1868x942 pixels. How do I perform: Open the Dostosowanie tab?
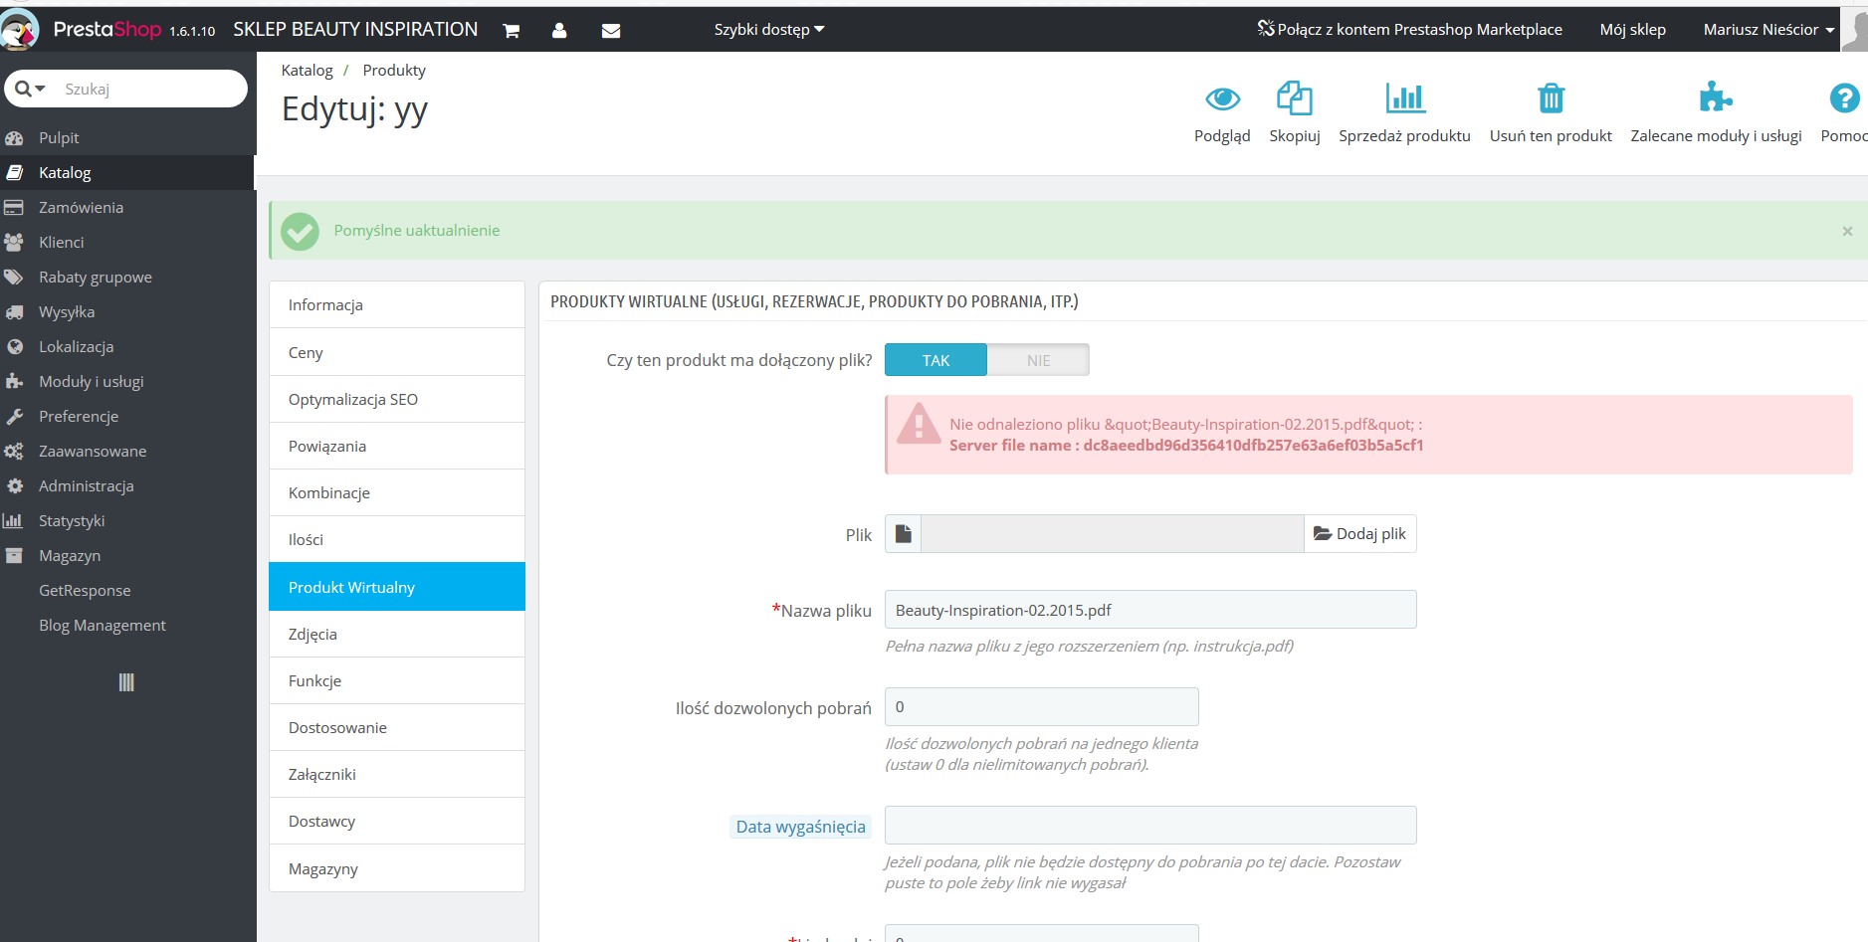397,728
